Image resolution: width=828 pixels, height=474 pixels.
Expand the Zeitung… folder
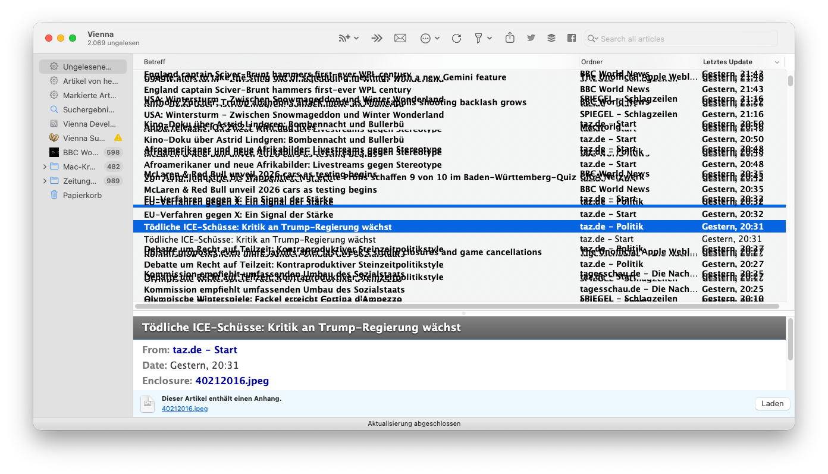[45, 181]
